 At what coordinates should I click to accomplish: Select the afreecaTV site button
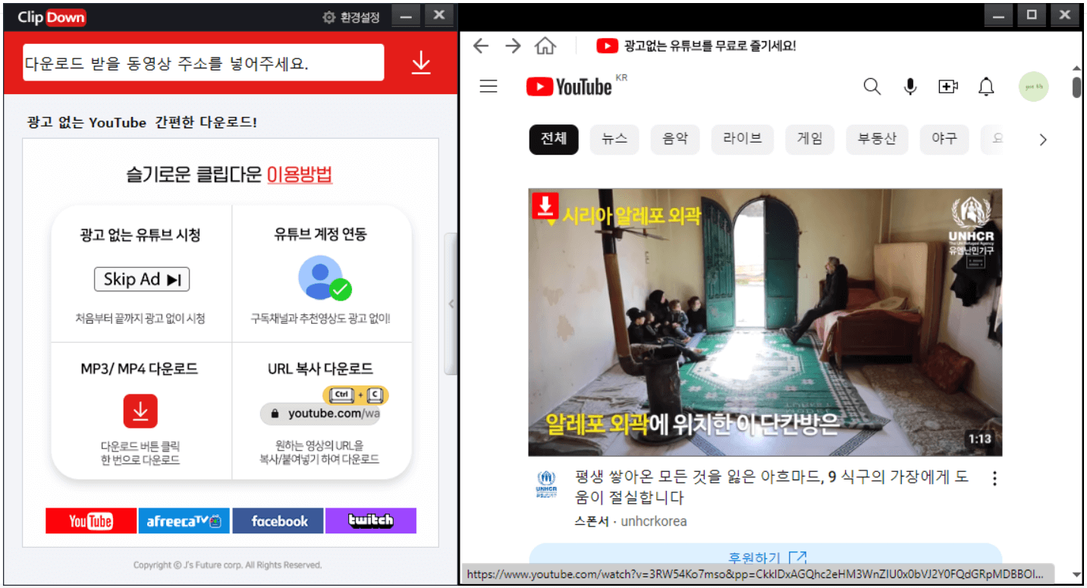pos(184,520)
